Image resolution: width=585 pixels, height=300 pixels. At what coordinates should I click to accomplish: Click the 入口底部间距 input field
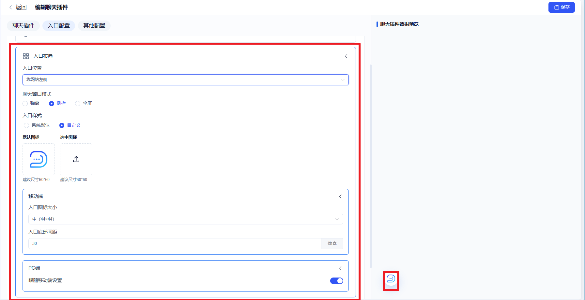point(175,244)
